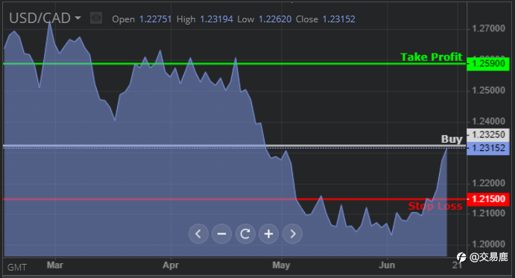
Task: Zoom in using the plus button
Action: (x=268, y=234)
